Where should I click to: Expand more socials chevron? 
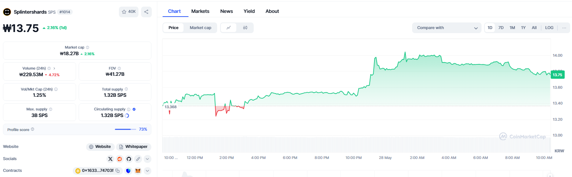pyautogui.click(x=147, y=159)
